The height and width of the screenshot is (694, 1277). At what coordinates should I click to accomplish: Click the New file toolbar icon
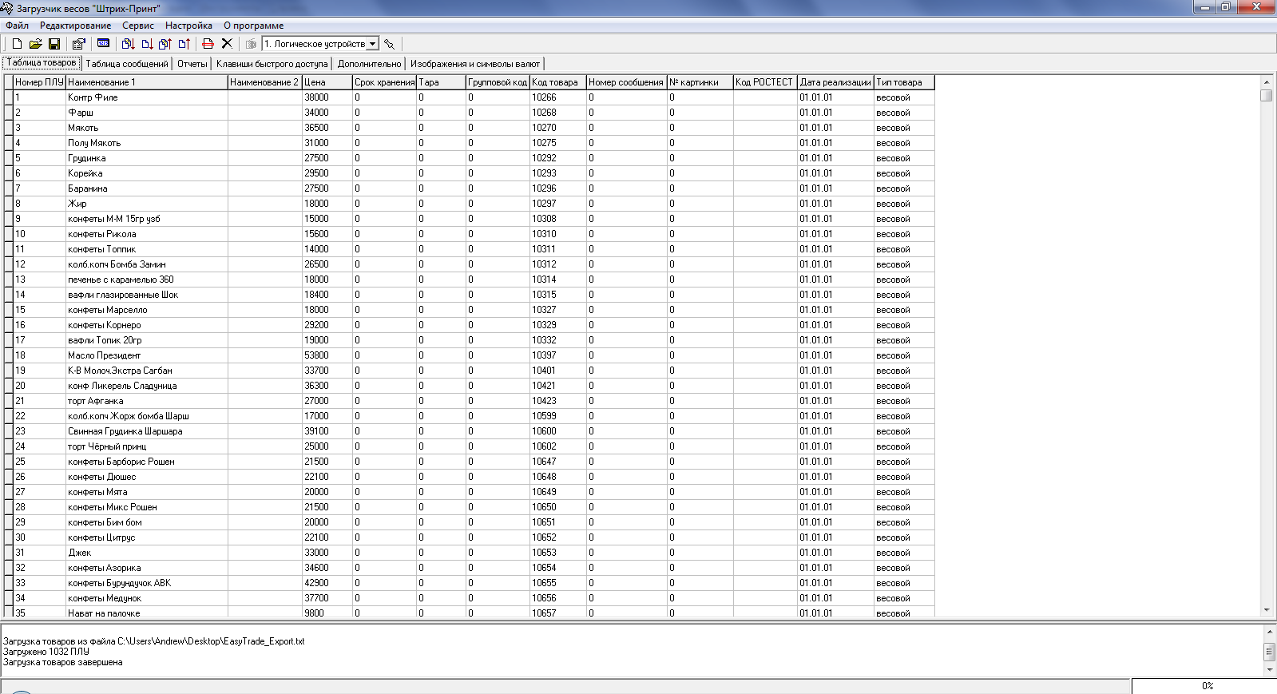tap(17, 44)
